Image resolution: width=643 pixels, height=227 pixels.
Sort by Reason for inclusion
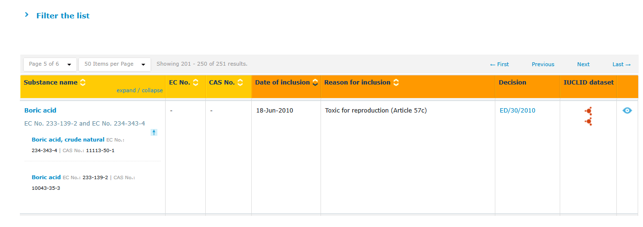(x=396, y=83)
